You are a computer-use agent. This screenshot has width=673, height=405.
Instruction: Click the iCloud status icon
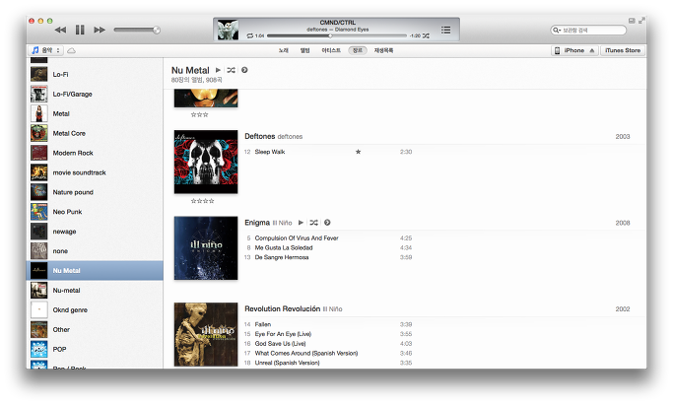pos(71,50)
